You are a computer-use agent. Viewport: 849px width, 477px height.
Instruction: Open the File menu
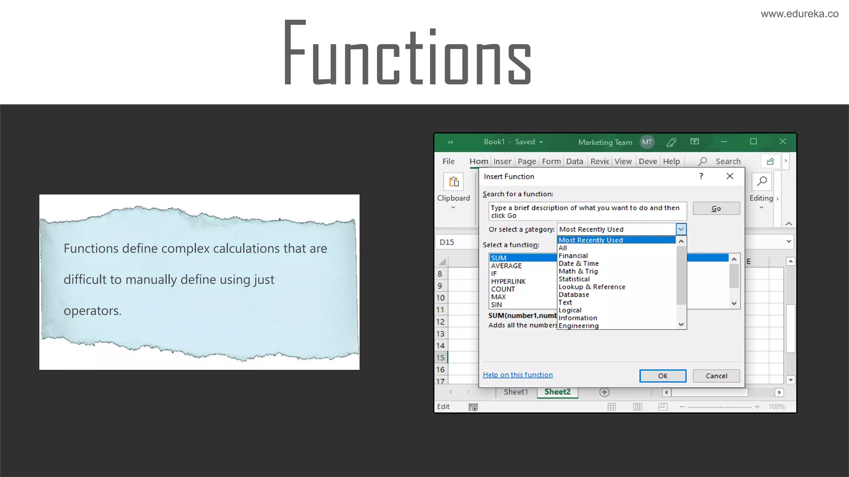tap(449, 161)
